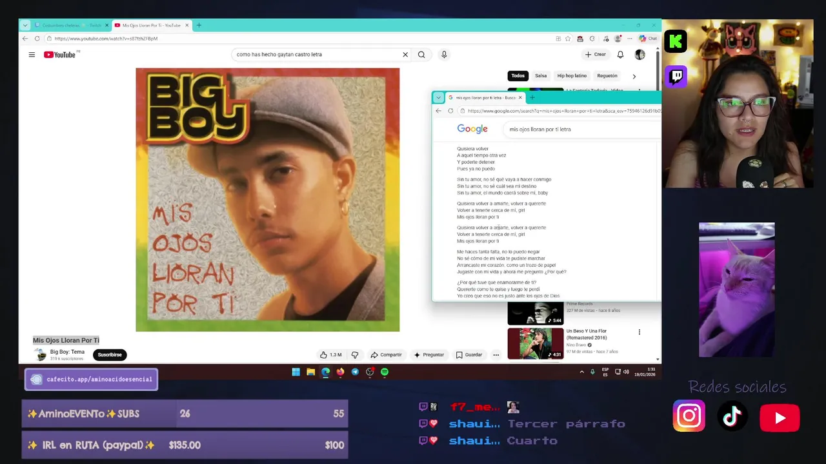Show hidden system tray icons chevron

tap(581, 372)
